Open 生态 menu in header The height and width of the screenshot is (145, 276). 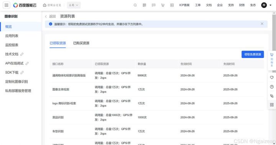[253, 5]
